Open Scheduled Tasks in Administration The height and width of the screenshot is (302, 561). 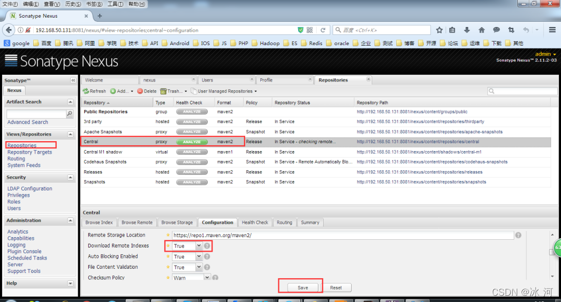(27, 258)
